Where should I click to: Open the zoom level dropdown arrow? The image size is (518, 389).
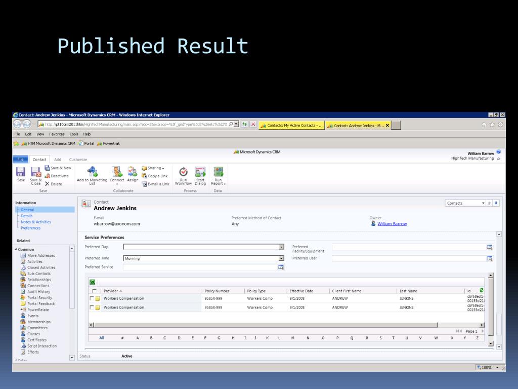(x=497, y=368)
